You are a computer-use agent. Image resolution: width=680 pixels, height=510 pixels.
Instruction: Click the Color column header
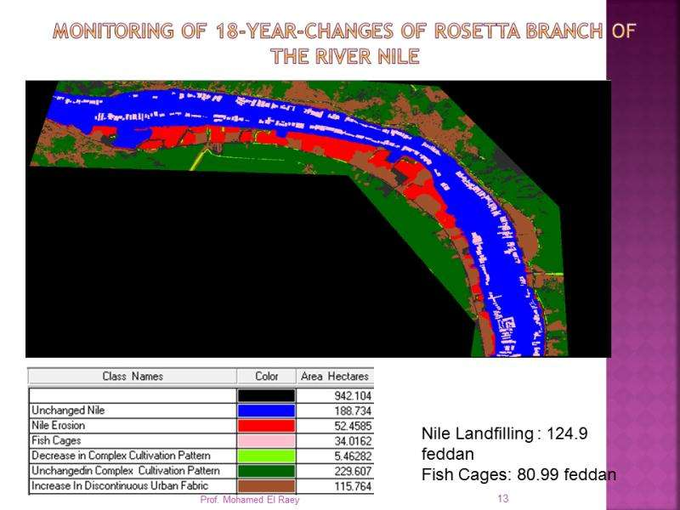tap(266, 377)
